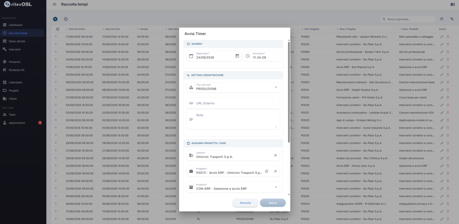This screenshot has height=224, width=459.
Task: Open the timer history clock icon
Action: point(65,19)
